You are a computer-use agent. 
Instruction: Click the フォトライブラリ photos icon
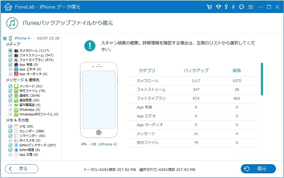16,60
